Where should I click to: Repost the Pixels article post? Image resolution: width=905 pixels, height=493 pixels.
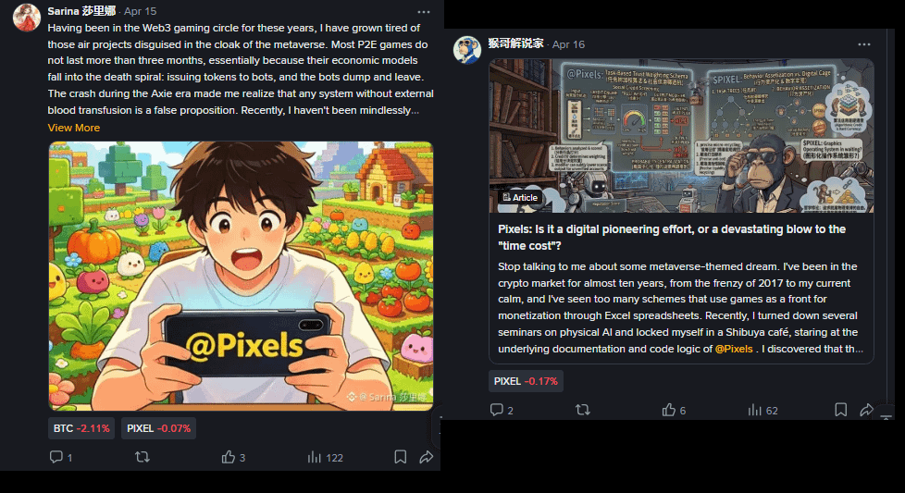pyautogui.click(x=582, y=410)
